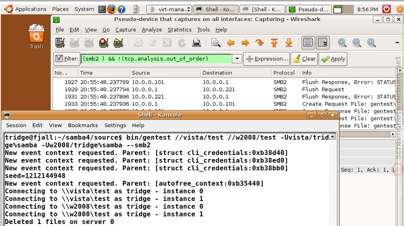Viewport: 404px width, 226px height.
Task: Open the help launcher in panel
Action: pos(121,10)
